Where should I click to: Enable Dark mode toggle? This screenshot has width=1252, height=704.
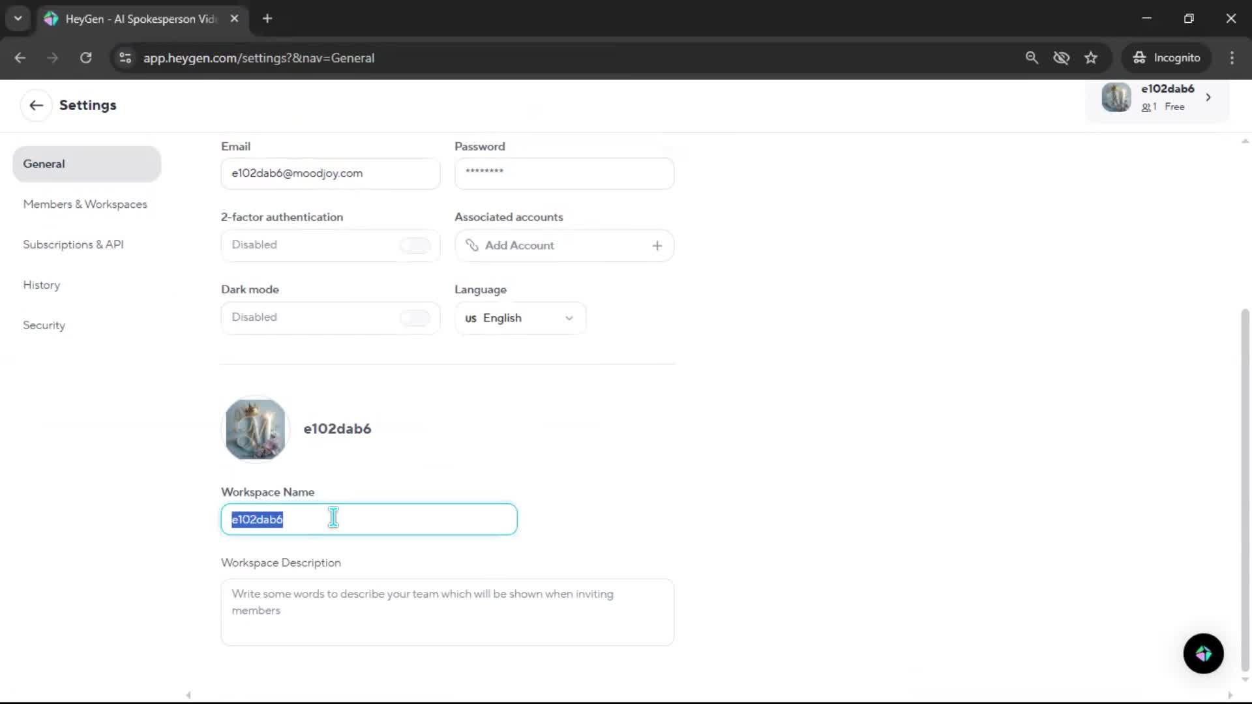(x=415, y=317)
